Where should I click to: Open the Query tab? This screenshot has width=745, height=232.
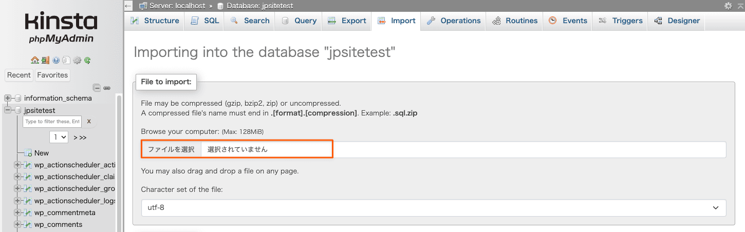pos(299,21)
